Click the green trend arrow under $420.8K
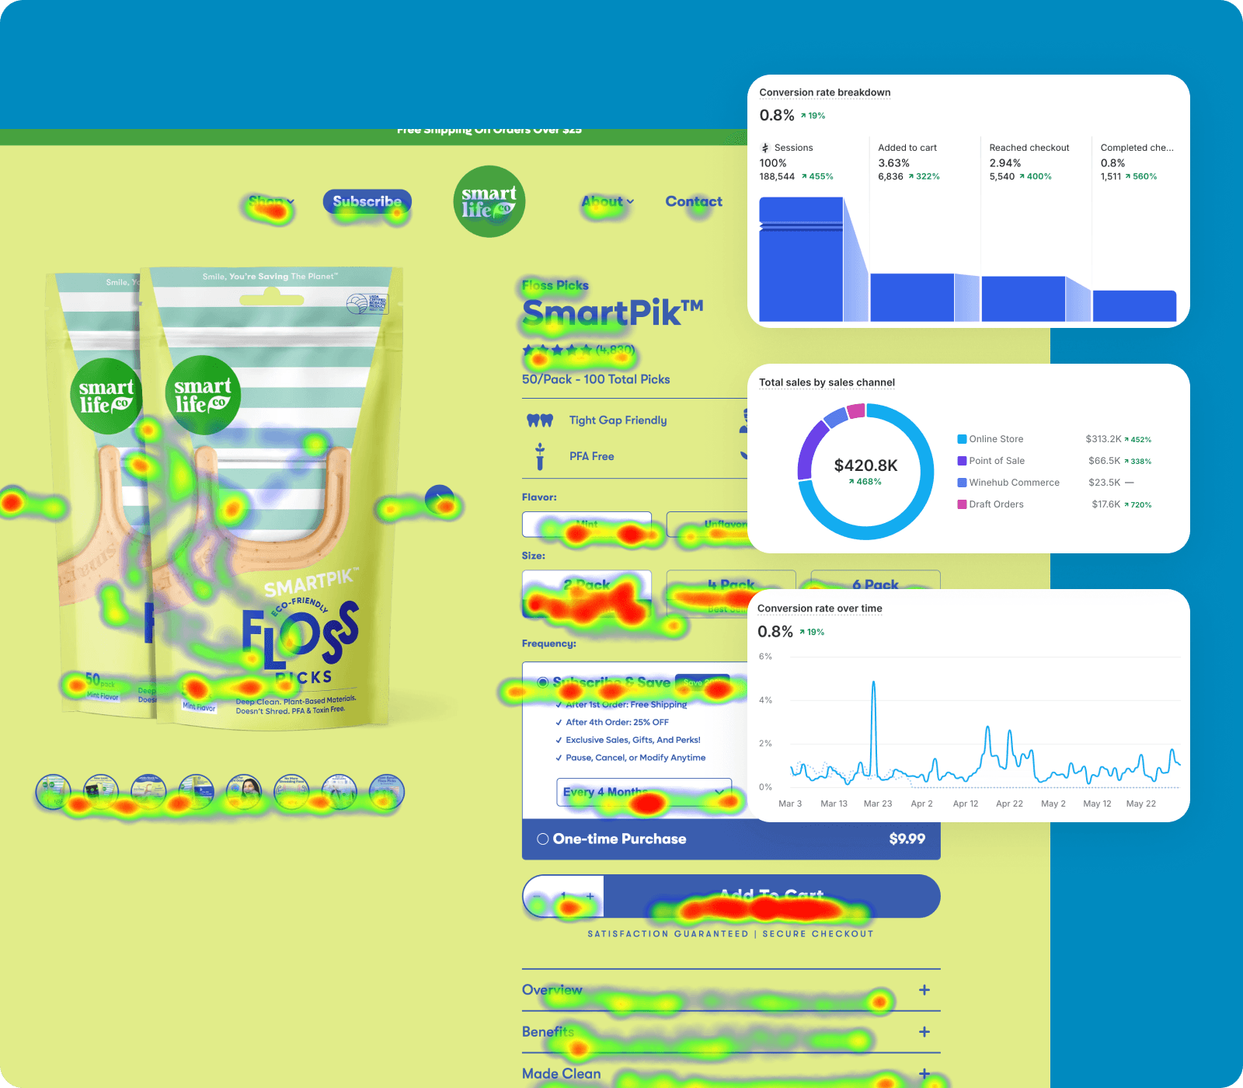The width and height of the screenshot is (1243, 1088). pyautogui.click(x=851, y=482)
